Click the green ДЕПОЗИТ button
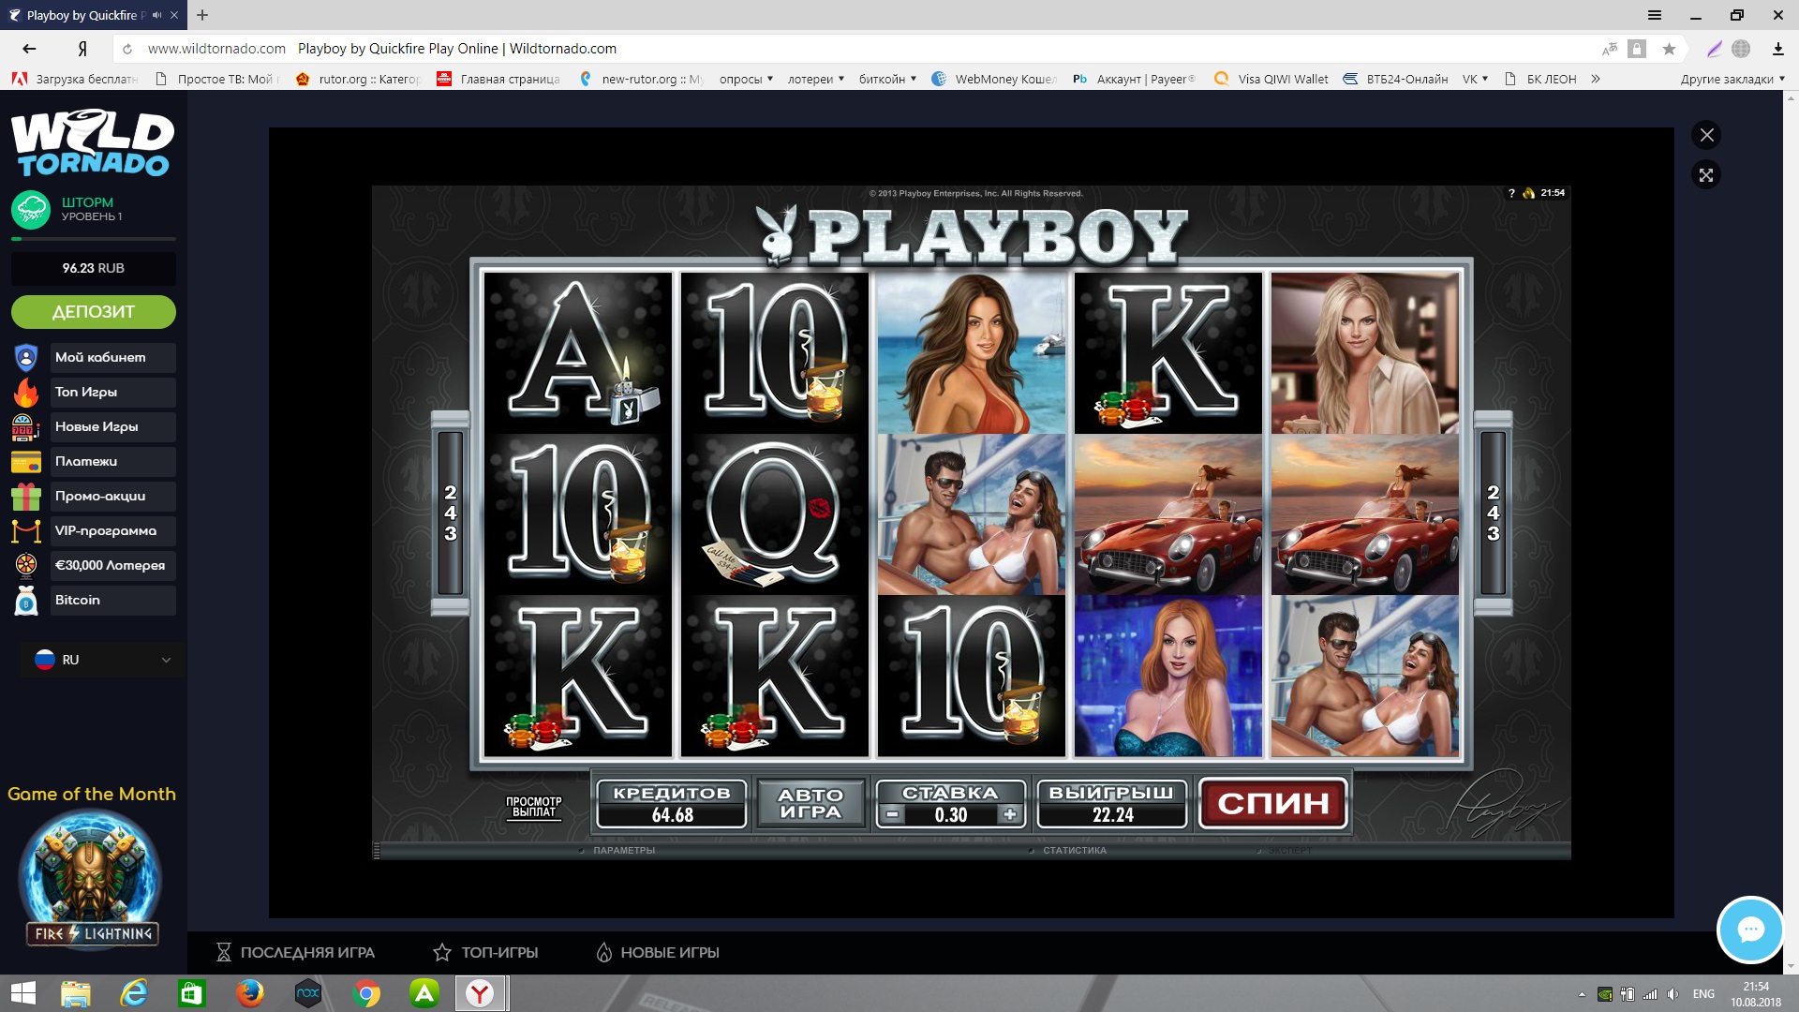 [x=93, y=312]
